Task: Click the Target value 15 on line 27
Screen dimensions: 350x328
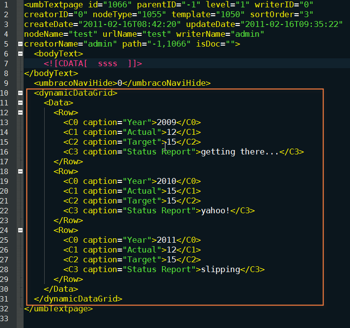Action: click(x=171, y=260)
